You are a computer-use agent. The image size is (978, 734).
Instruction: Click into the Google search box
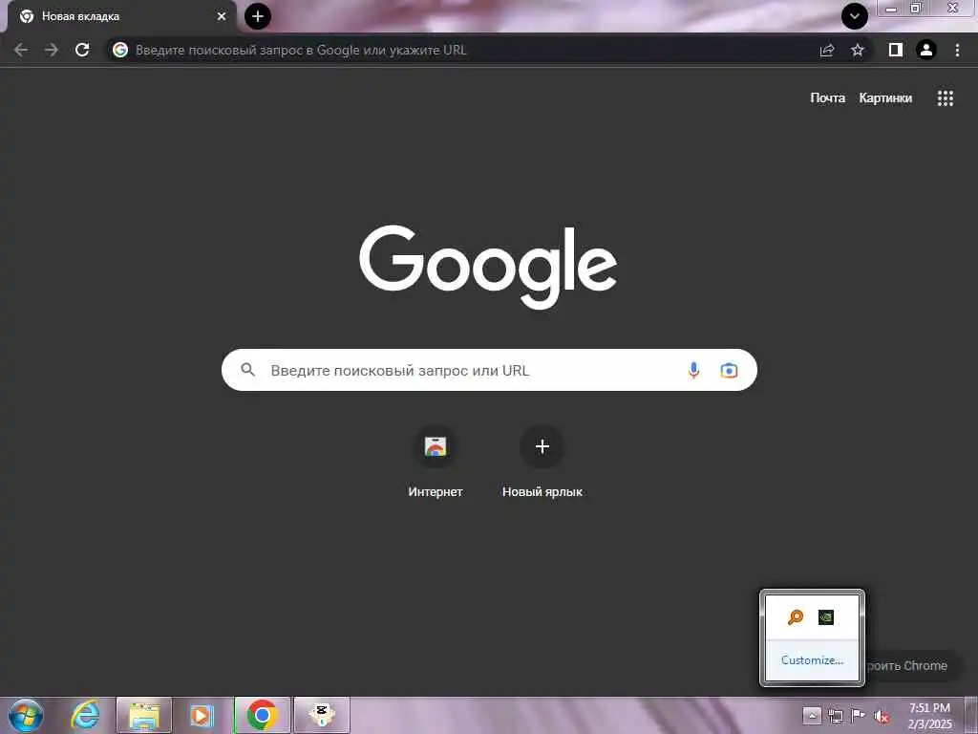pyautogui.click(x=489, y=370)
